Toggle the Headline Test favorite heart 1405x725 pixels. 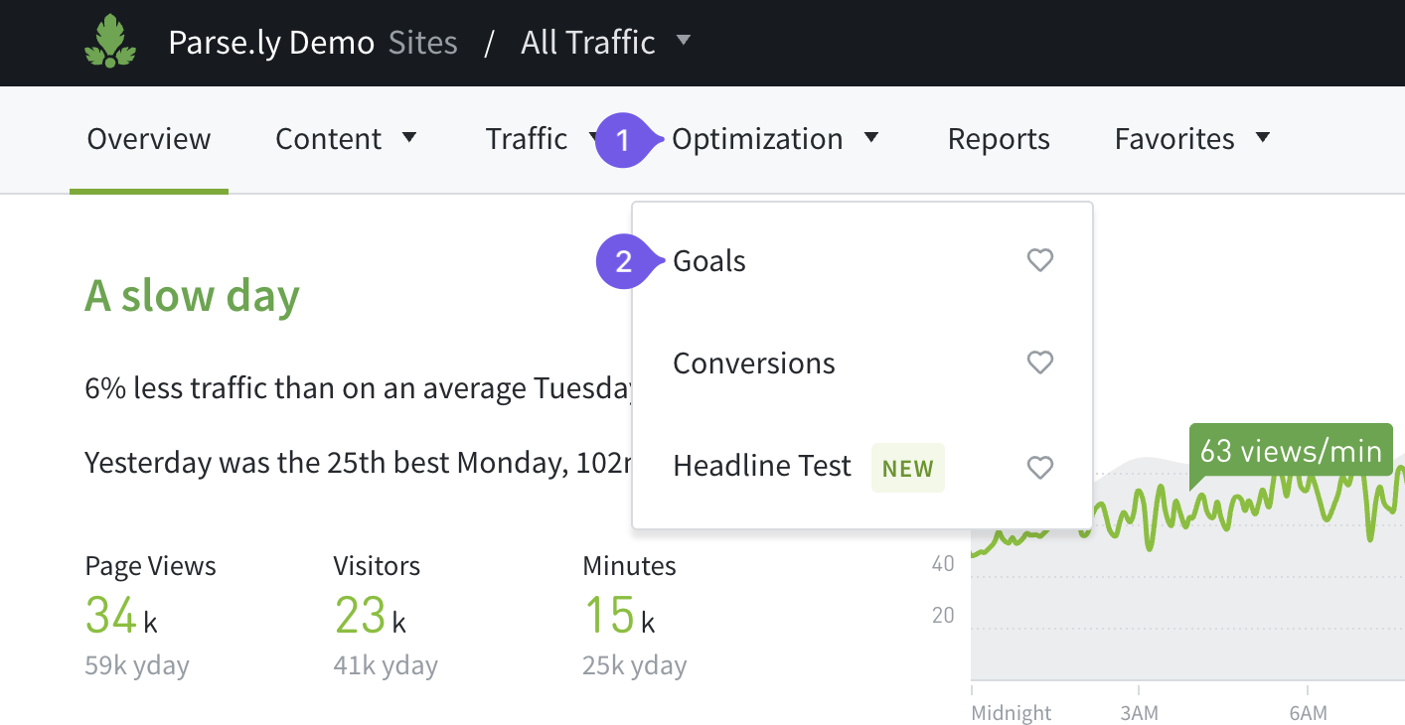tap(1039, 467)
